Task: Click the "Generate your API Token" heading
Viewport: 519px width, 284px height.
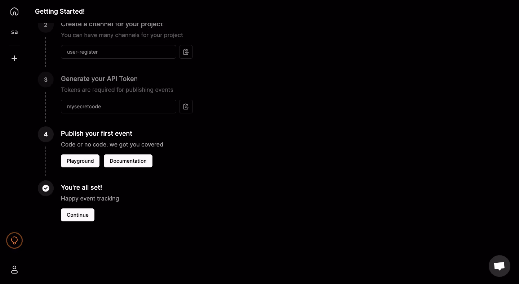Action: pyautogui.click(x=99, y=79)
